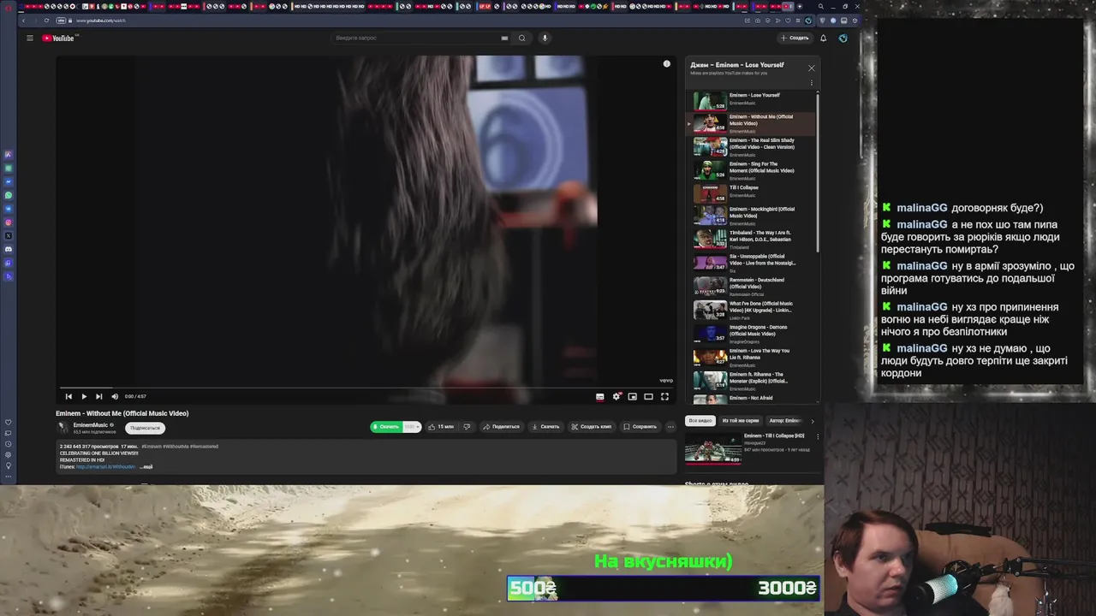Open the 'Eminem - Till I Collapse [HD]' suggested thumbnail

click(712, 448)
